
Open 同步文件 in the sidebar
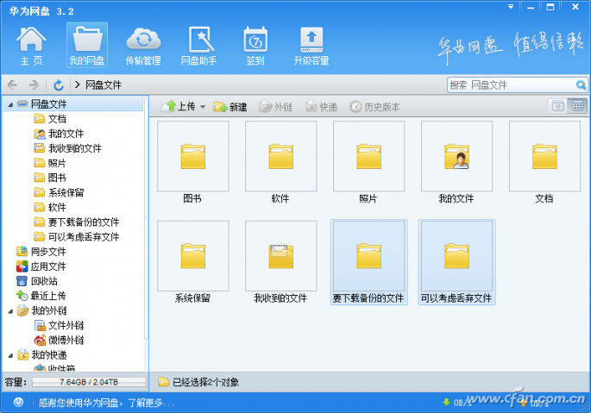[41, 252]
